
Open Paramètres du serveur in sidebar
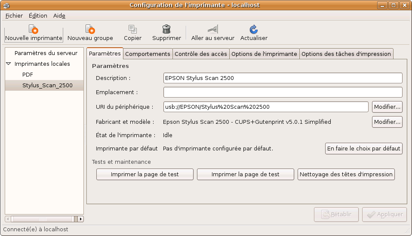46,53
